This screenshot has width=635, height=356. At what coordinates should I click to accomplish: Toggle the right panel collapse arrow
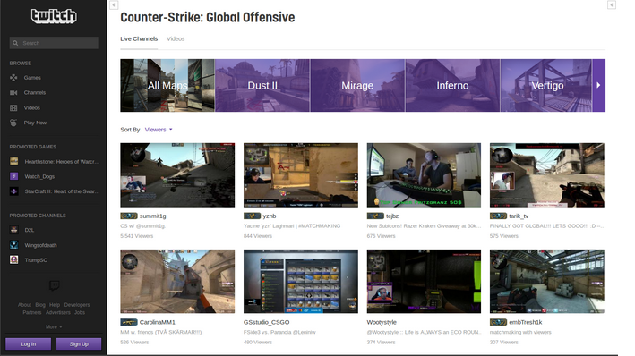[x=612, y=4]
